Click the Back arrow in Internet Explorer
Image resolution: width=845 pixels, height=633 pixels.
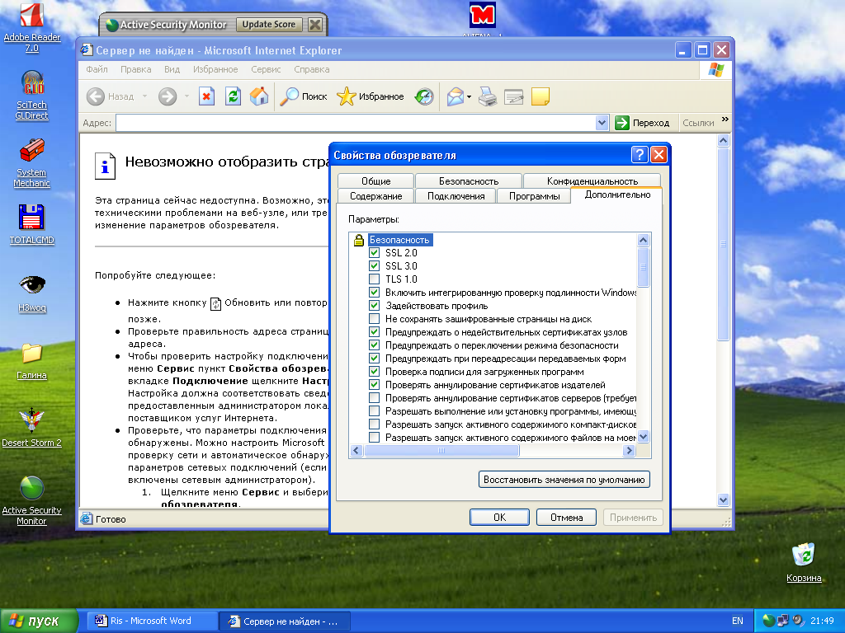tap(96, 97)
